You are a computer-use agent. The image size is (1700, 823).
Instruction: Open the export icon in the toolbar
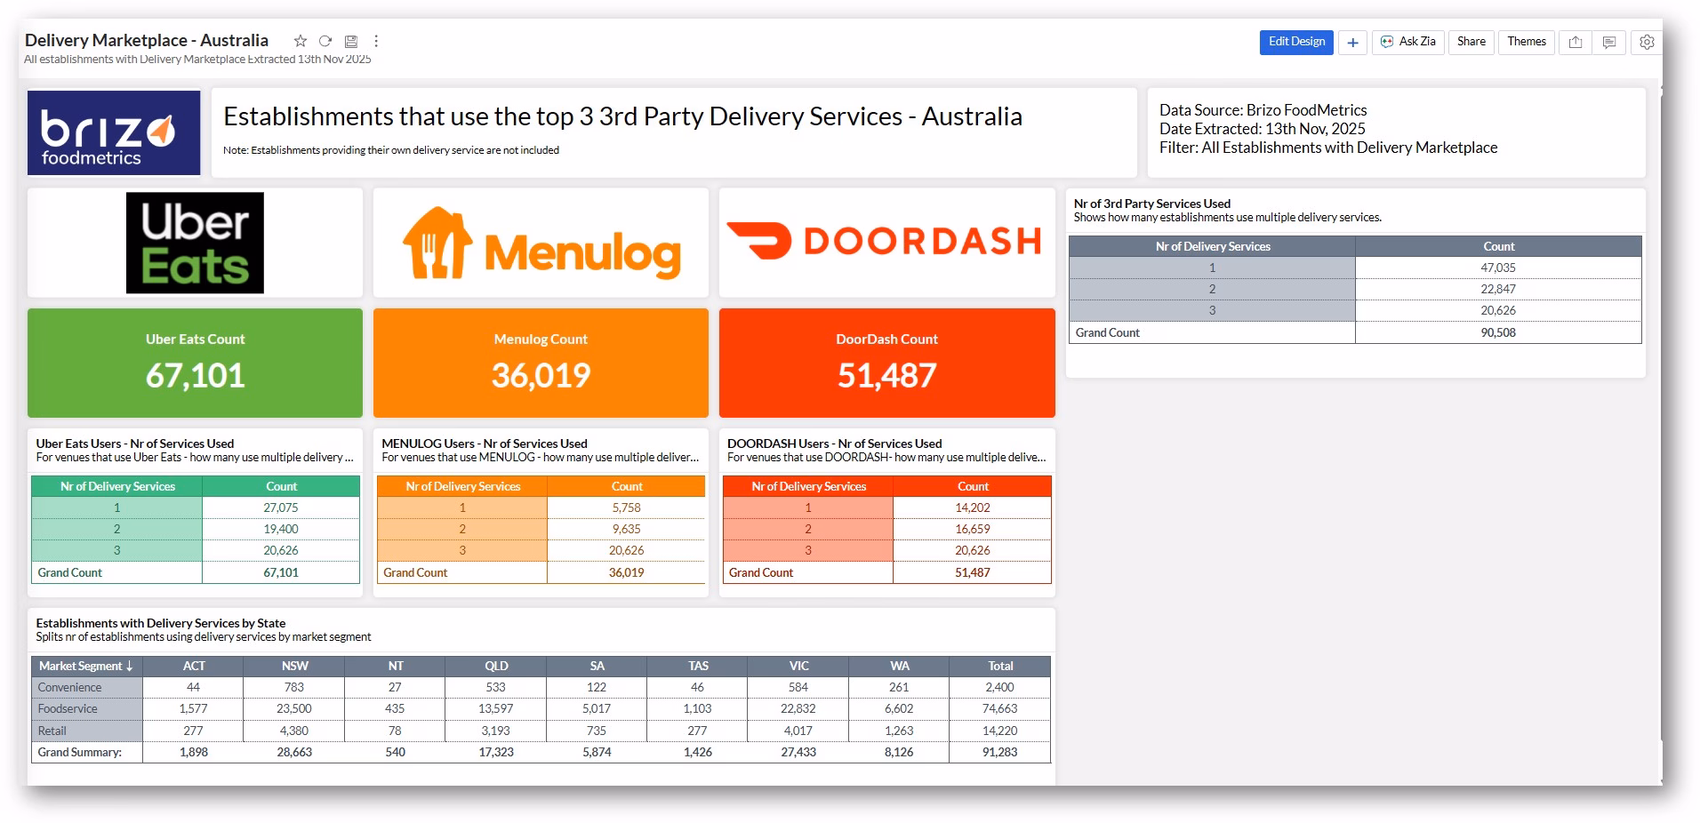tap(1576, 43)
